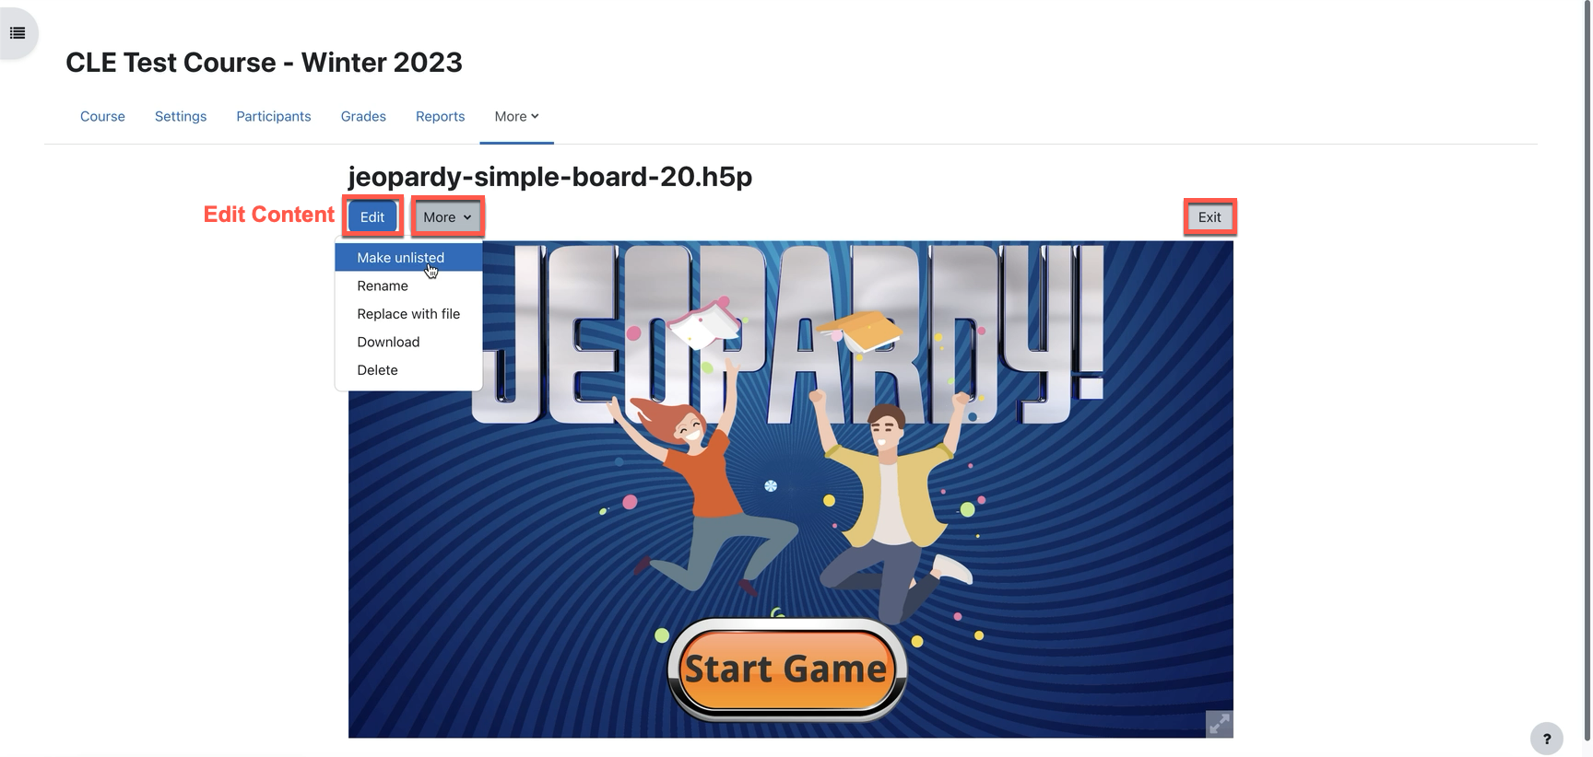Click the fullscreen arrows icon on H5P
The width and height of the screenshot is (1593, 757).
click(x=1219, y=724)
